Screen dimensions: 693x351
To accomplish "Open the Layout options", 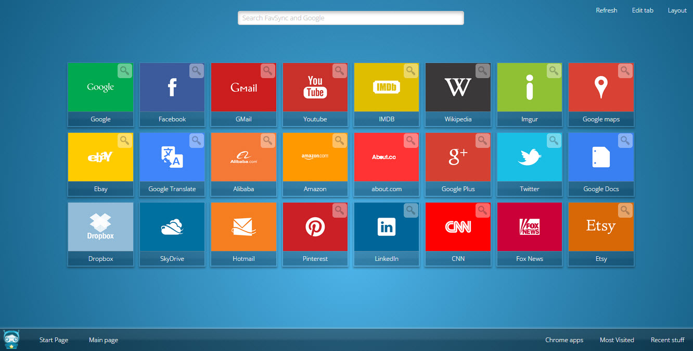I will pos(677,10).
